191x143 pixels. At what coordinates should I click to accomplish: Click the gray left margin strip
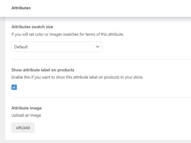pyautogui.click(x=2, y=78)
